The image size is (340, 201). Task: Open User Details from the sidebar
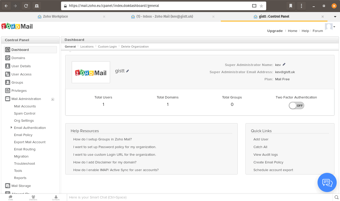click(7, 66)
